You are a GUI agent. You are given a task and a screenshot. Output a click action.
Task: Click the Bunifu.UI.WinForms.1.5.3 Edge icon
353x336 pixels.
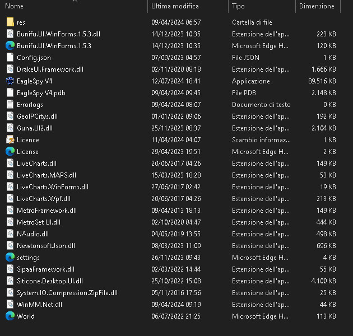tap(10, 46)
